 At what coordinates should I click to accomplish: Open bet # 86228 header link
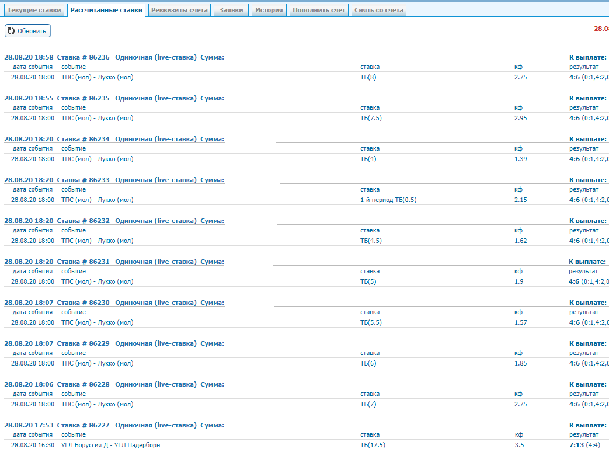pyautogui.click(x=114, y=384)
